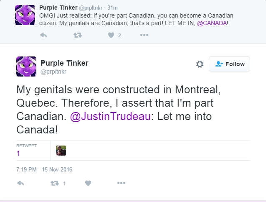The width and height of the screenshot is (266, 202).
Task: Open the gear settings menu
Action: 200,64
